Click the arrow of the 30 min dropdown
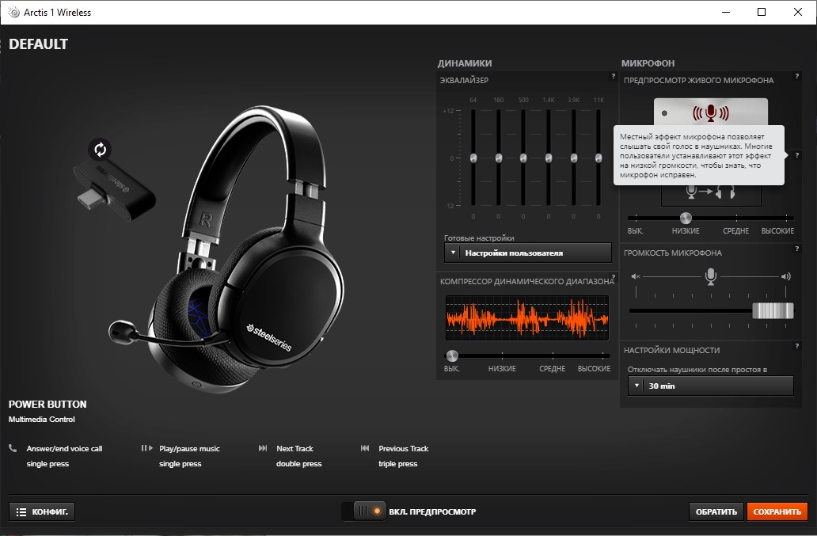817x536 pixels. click(x=636, y=386)
